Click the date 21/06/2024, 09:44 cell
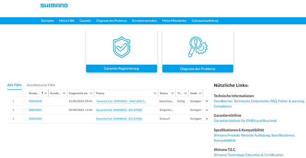The height and width of the screenshot is (158, 306). [80, 101]
